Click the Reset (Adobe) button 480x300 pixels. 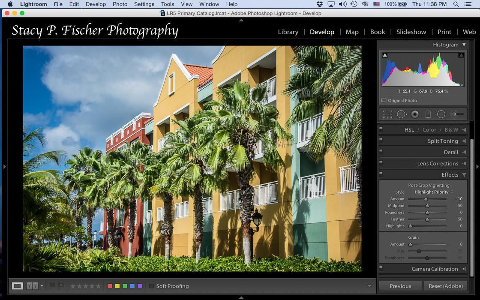[446, 286]
